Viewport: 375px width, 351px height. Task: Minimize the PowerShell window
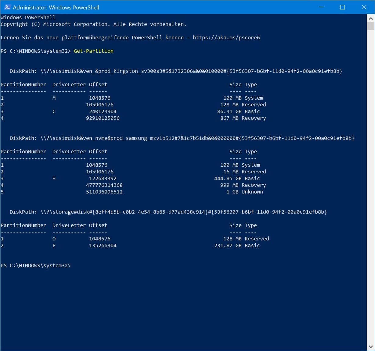(321, 7)
